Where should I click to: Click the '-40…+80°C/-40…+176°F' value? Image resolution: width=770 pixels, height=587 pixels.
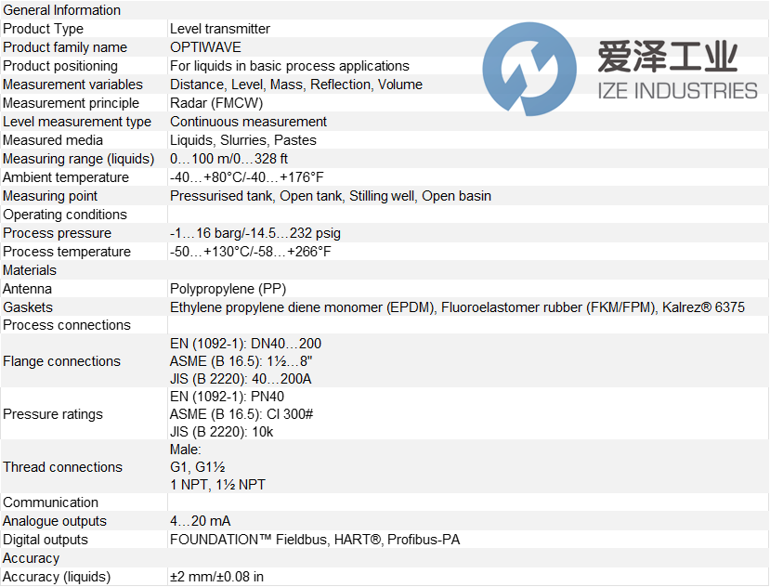point(246,177)
